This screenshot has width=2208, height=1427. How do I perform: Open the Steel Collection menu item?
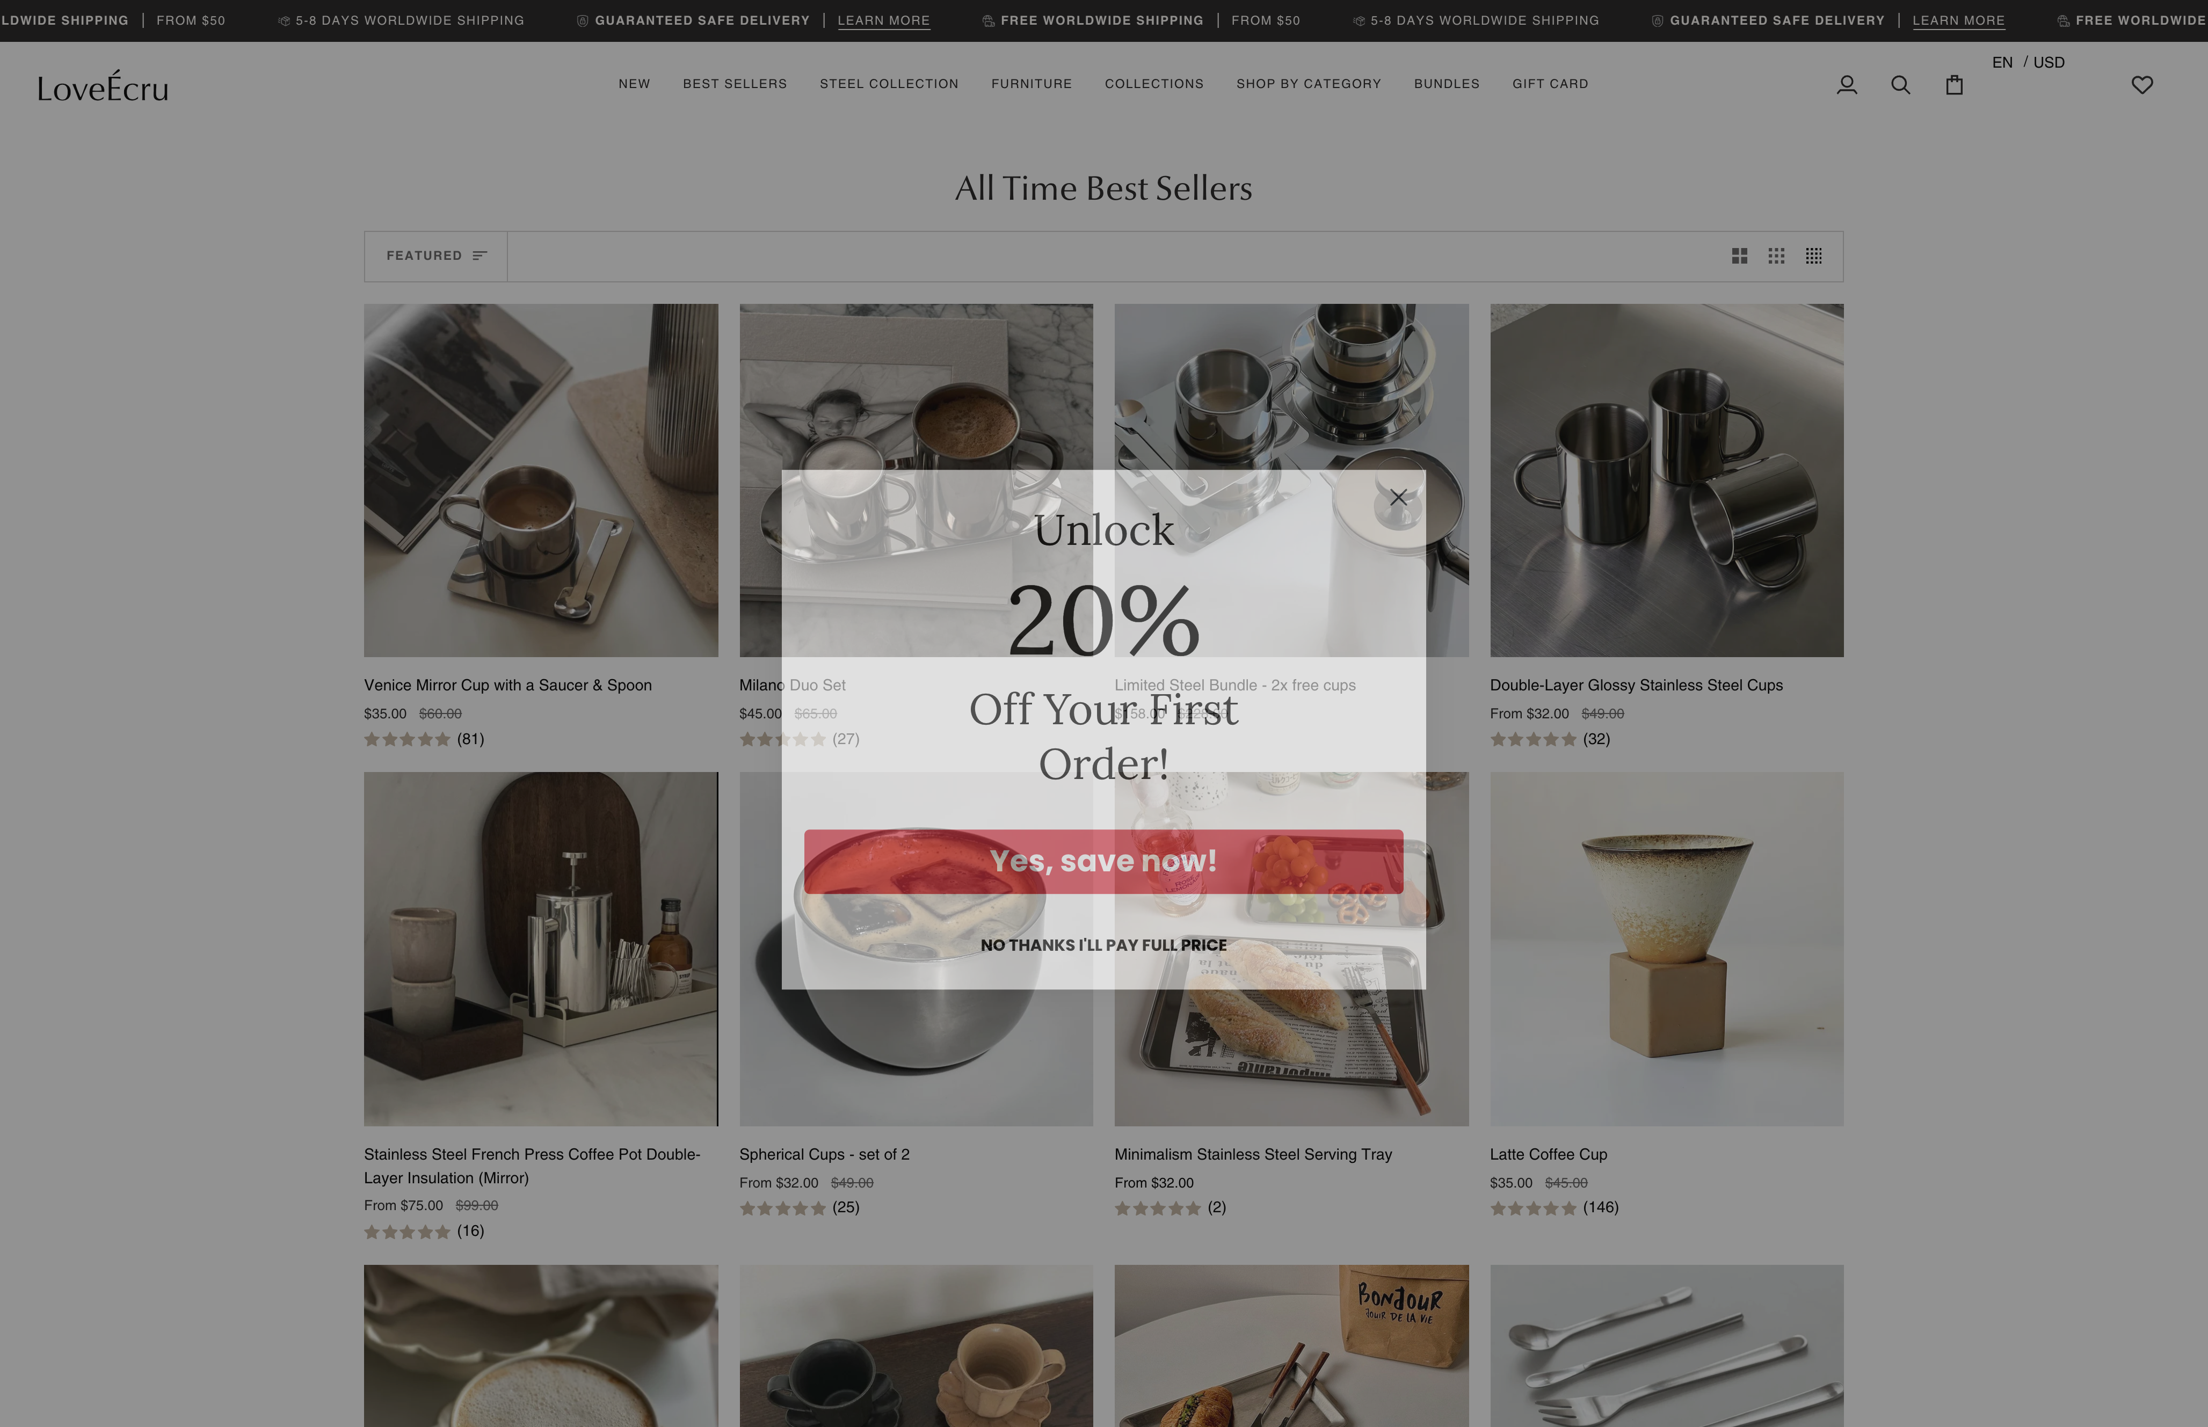889,83
